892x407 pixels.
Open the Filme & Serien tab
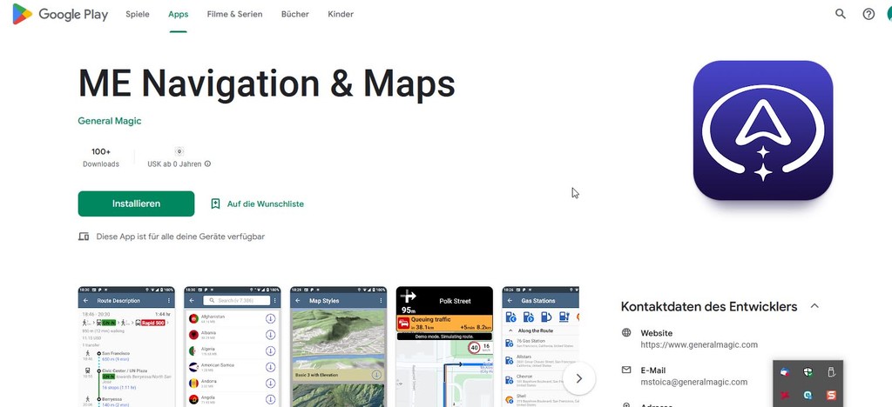(x=235, y=14)
